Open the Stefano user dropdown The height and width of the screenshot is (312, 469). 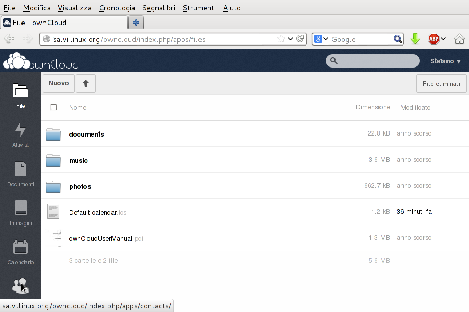445,61
